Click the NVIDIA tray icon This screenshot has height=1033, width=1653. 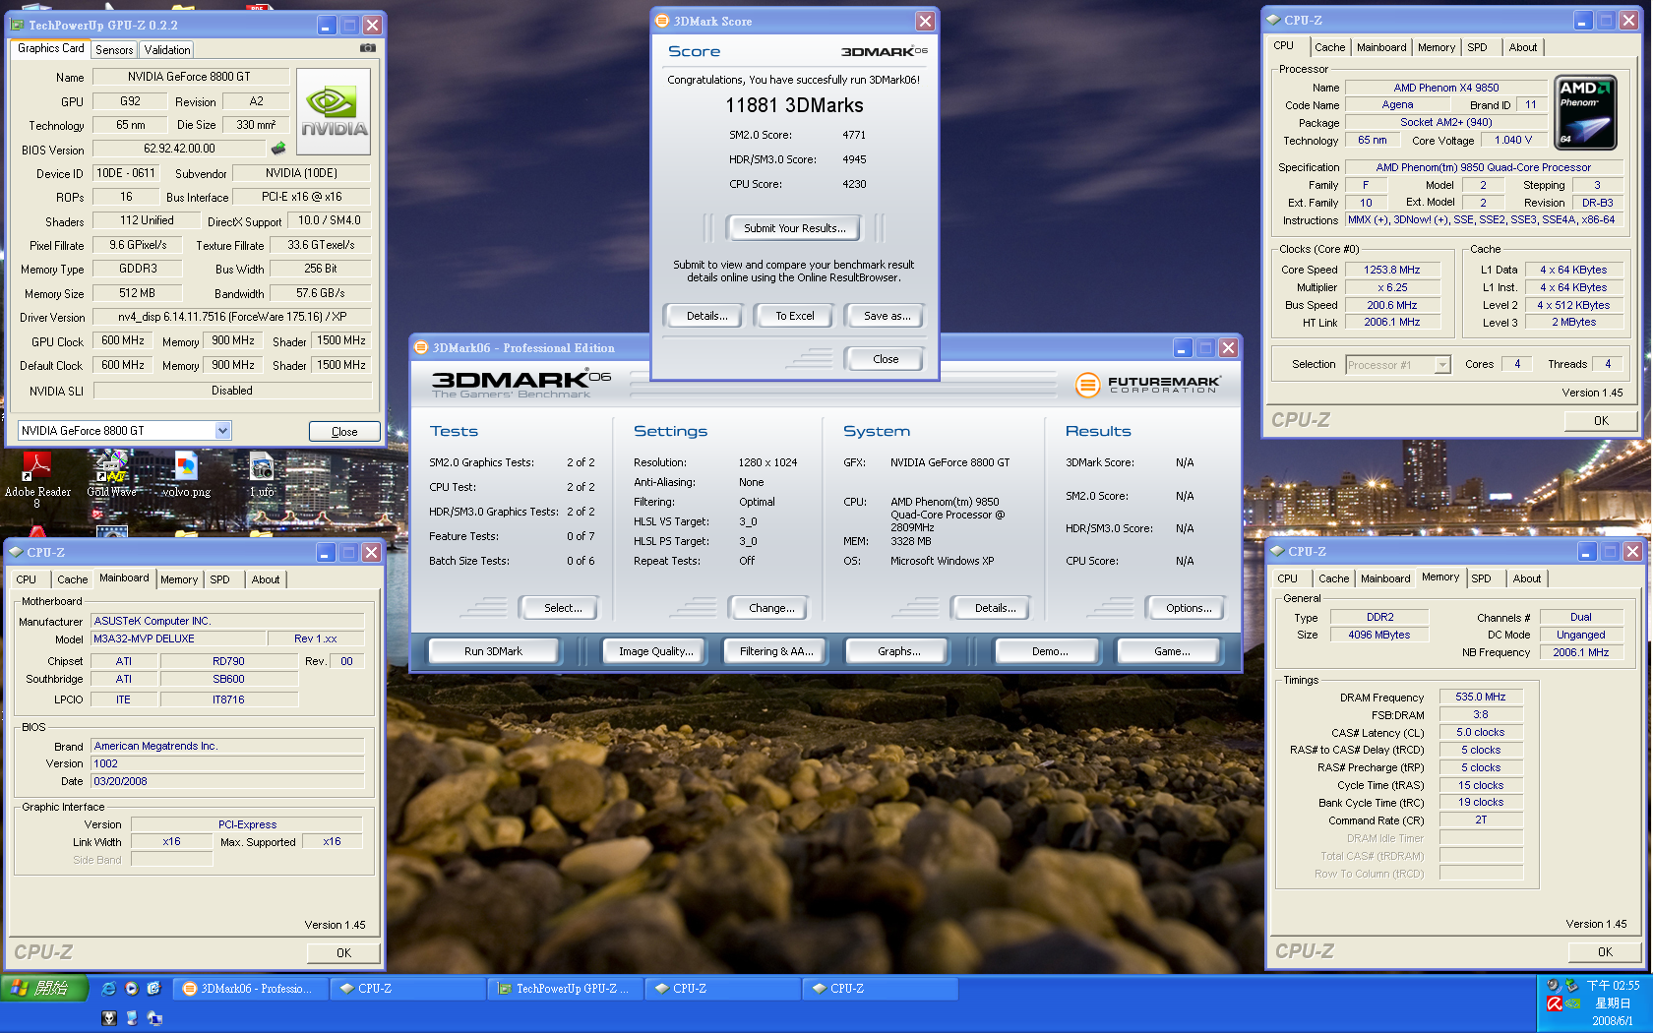[1572, 1003]
